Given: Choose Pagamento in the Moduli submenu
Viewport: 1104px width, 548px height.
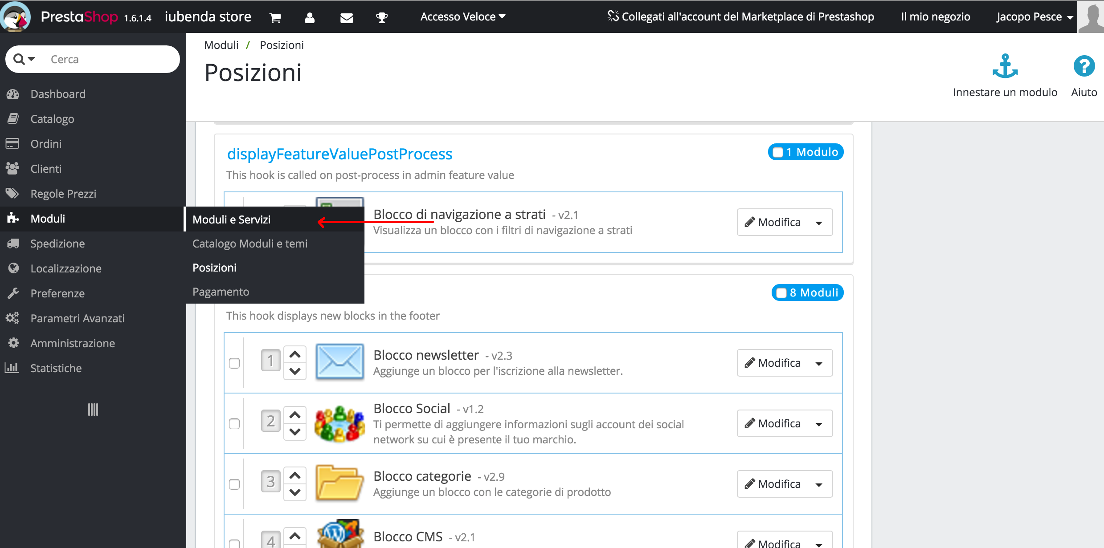Looking at the screenshot, I should pyautogui.click(x=221, y=291).
